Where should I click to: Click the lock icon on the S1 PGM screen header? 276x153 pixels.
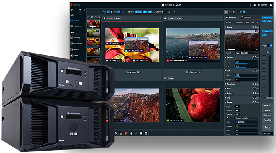point(104,18)
